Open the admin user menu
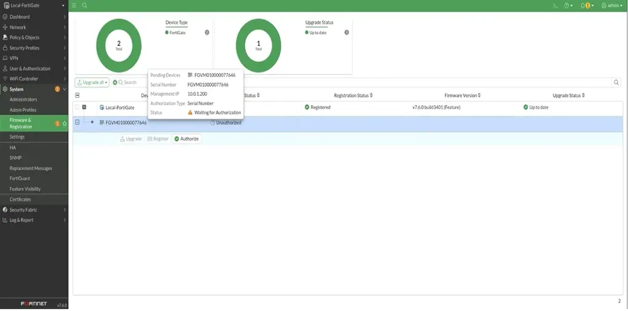The width and height of the screenshot is (628, 311). 612,6
